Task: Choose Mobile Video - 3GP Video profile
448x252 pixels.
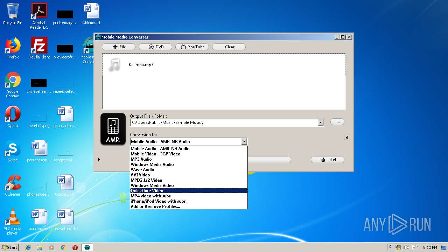Action: click(189, 154)
